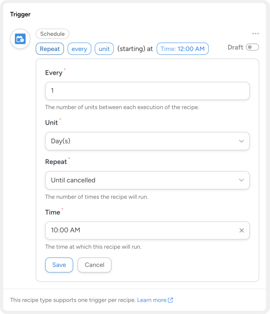Cancel the trigger edits
This screenshot has width=270, height=314.
coord(94,265)
